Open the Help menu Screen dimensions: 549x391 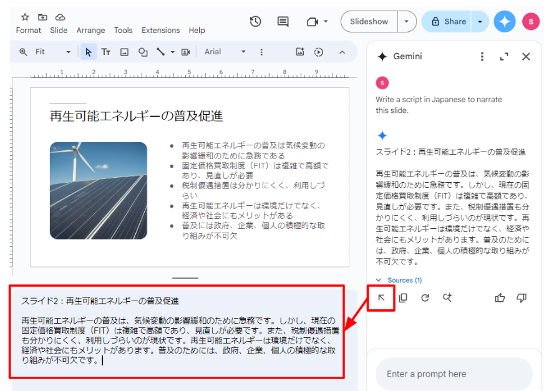tap(197, 31)
